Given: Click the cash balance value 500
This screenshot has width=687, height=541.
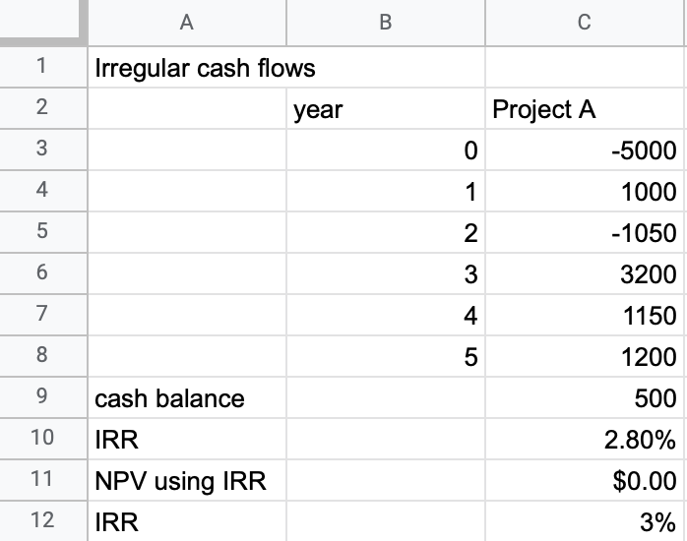Looking at the screenshot, I should click(584, 397).
